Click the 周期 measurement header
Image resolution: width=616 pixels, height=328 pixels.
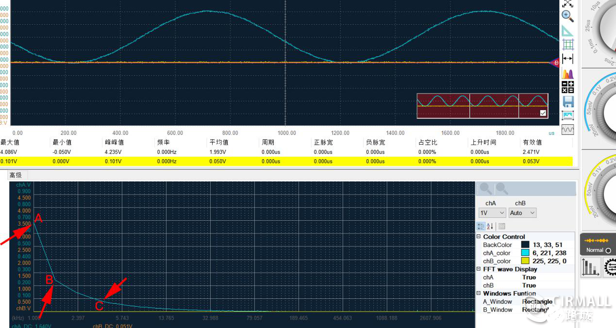click(x=268, y=143)
